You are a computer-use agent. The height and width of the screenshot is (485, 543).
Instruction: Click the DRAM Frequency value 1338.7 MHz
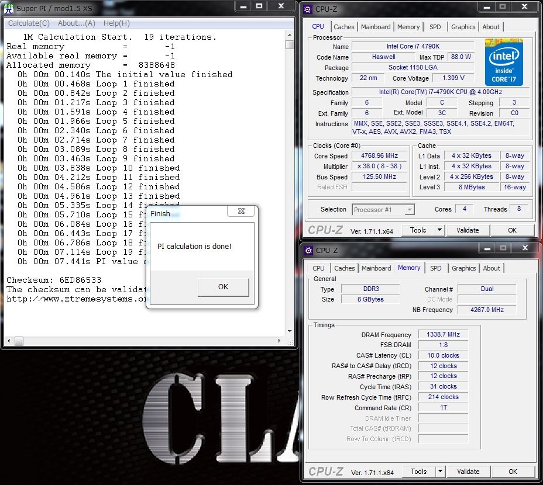(x=444, y=334)
